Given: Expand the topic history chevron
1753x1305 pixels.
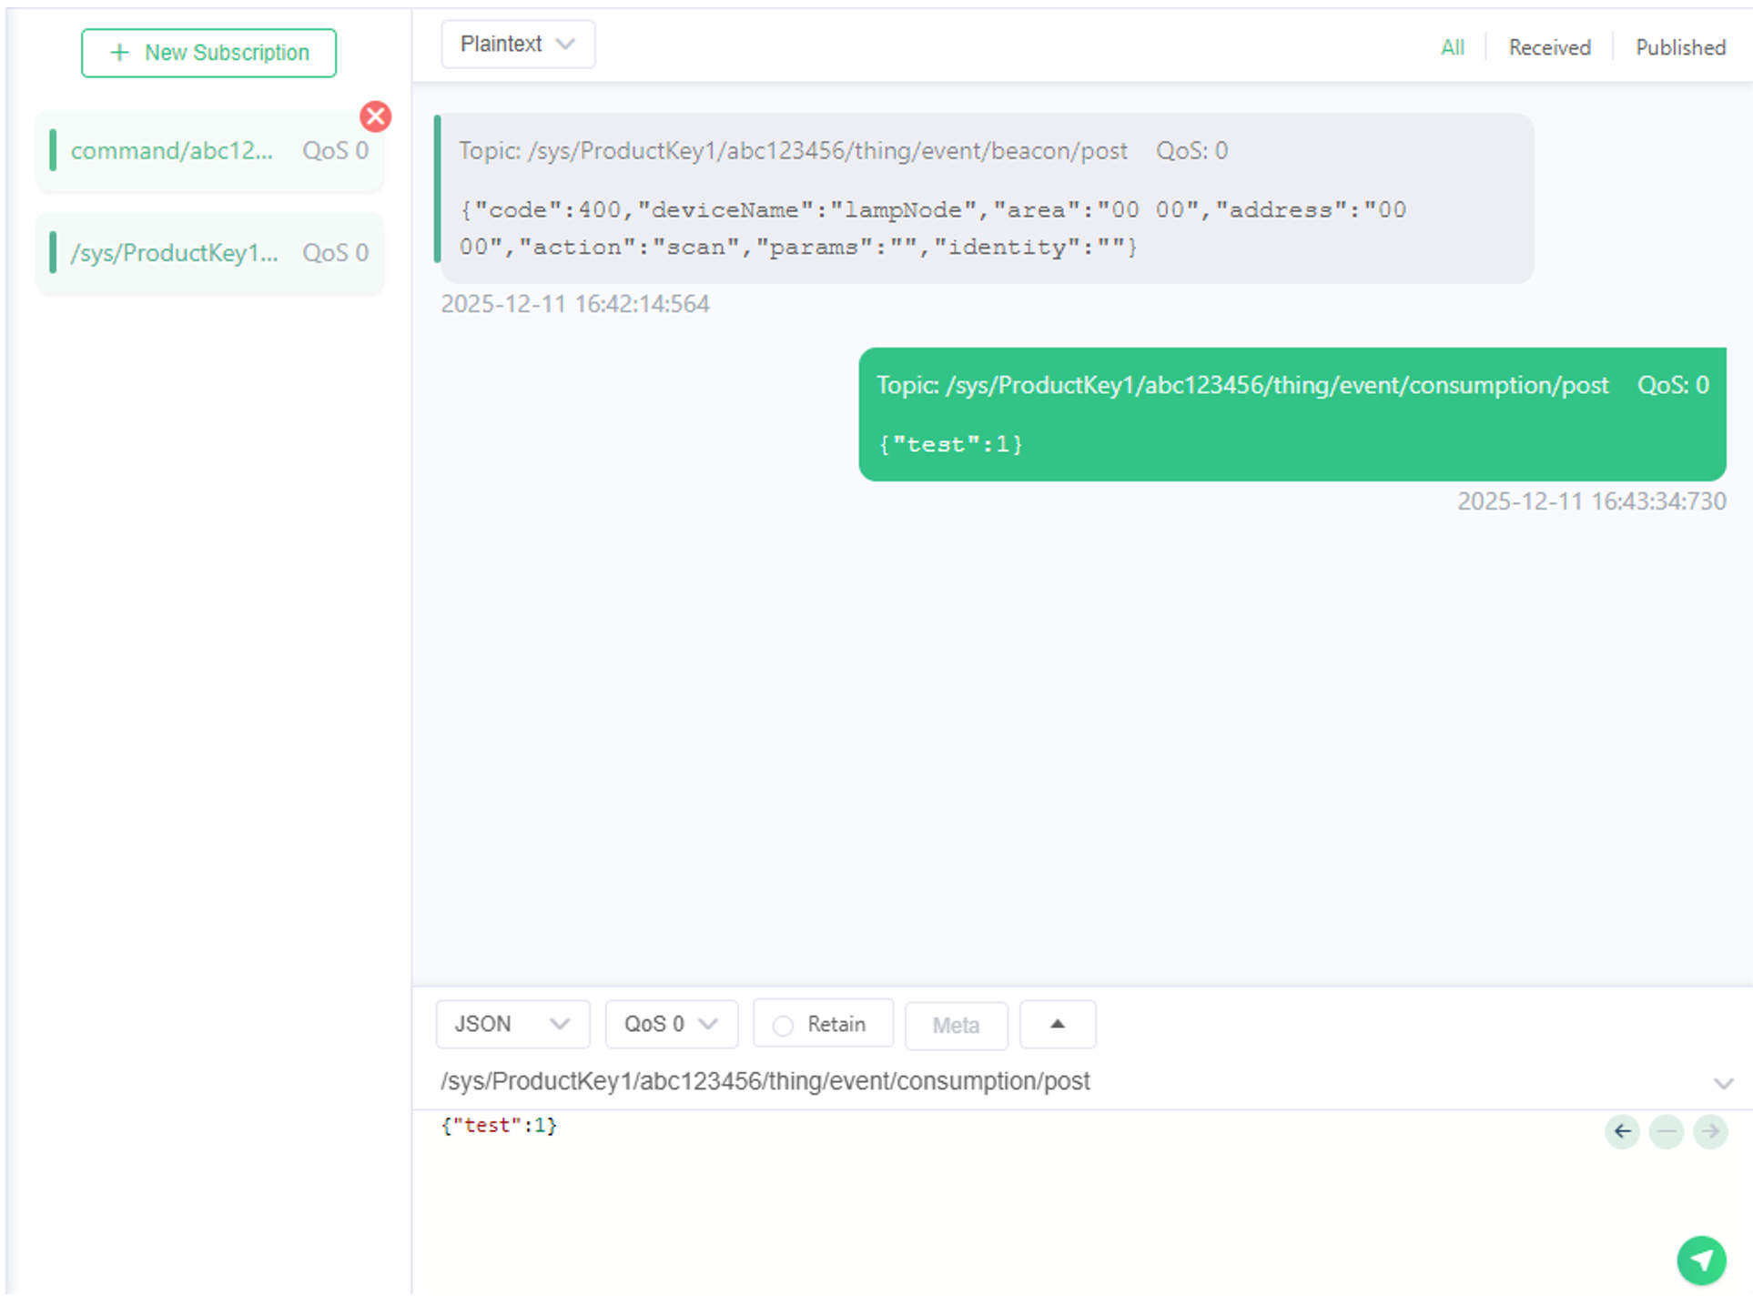Looking at the screenshot, I should tap(1722, 1083).
